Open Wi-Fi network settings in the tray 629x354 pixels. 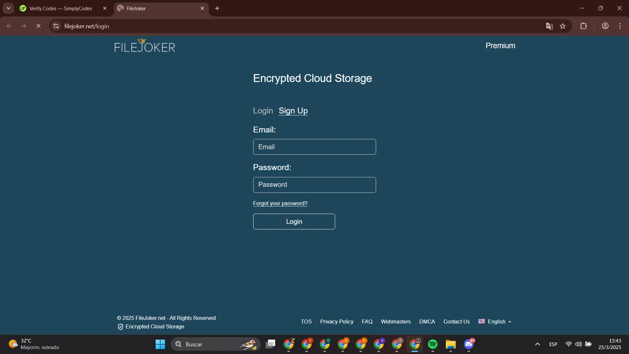click(x=569, y=344)
